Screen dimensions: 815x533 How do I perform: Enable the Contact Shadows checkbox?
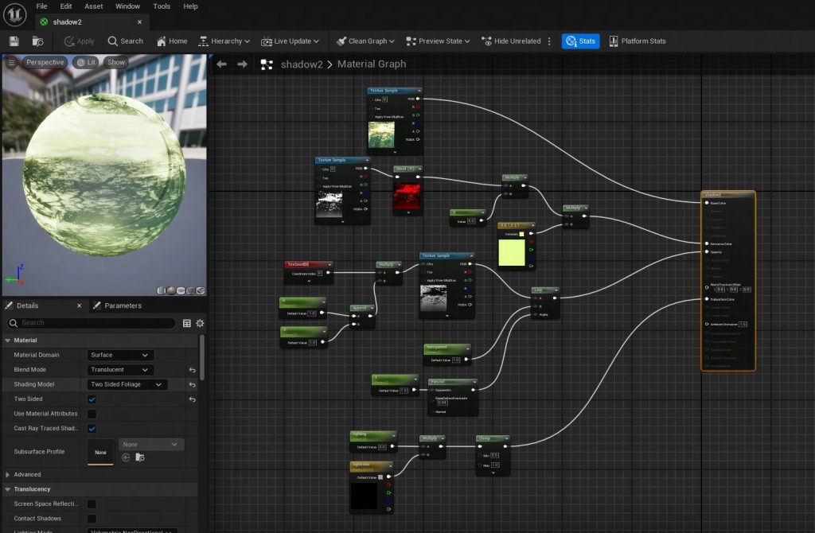[x=92, y=519]
